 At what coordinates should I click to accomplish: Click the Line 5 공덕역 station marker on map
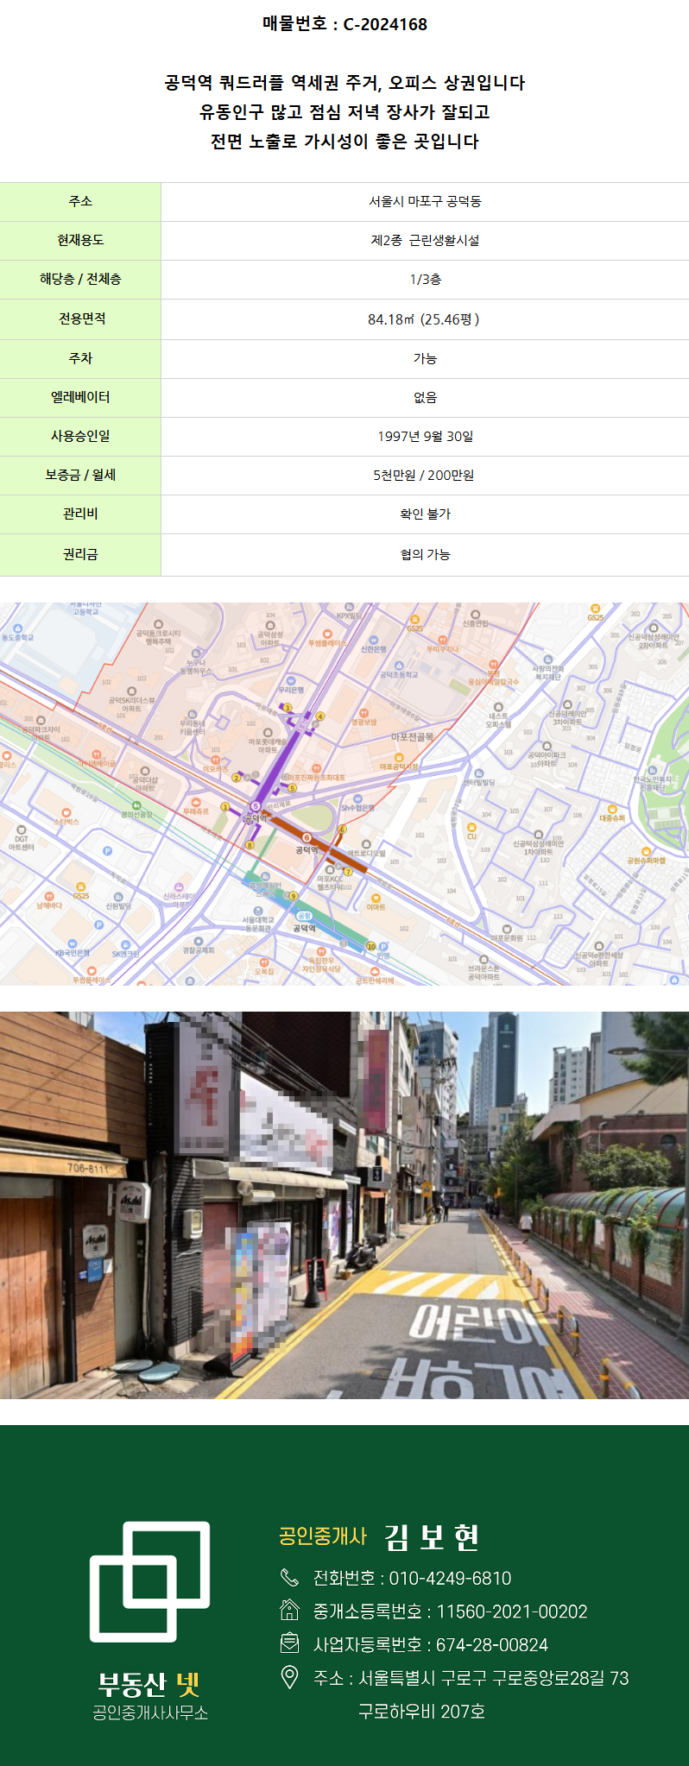(255, 806)
